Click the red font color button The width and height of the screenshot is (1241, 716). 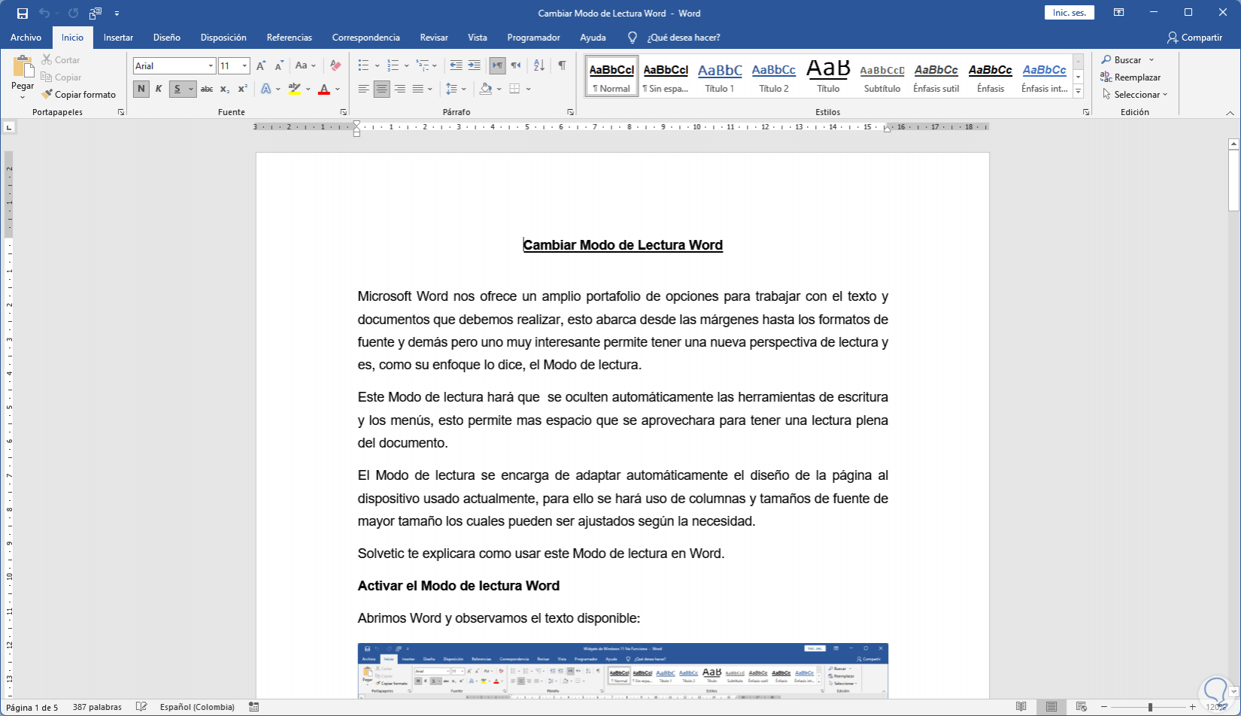324,89
